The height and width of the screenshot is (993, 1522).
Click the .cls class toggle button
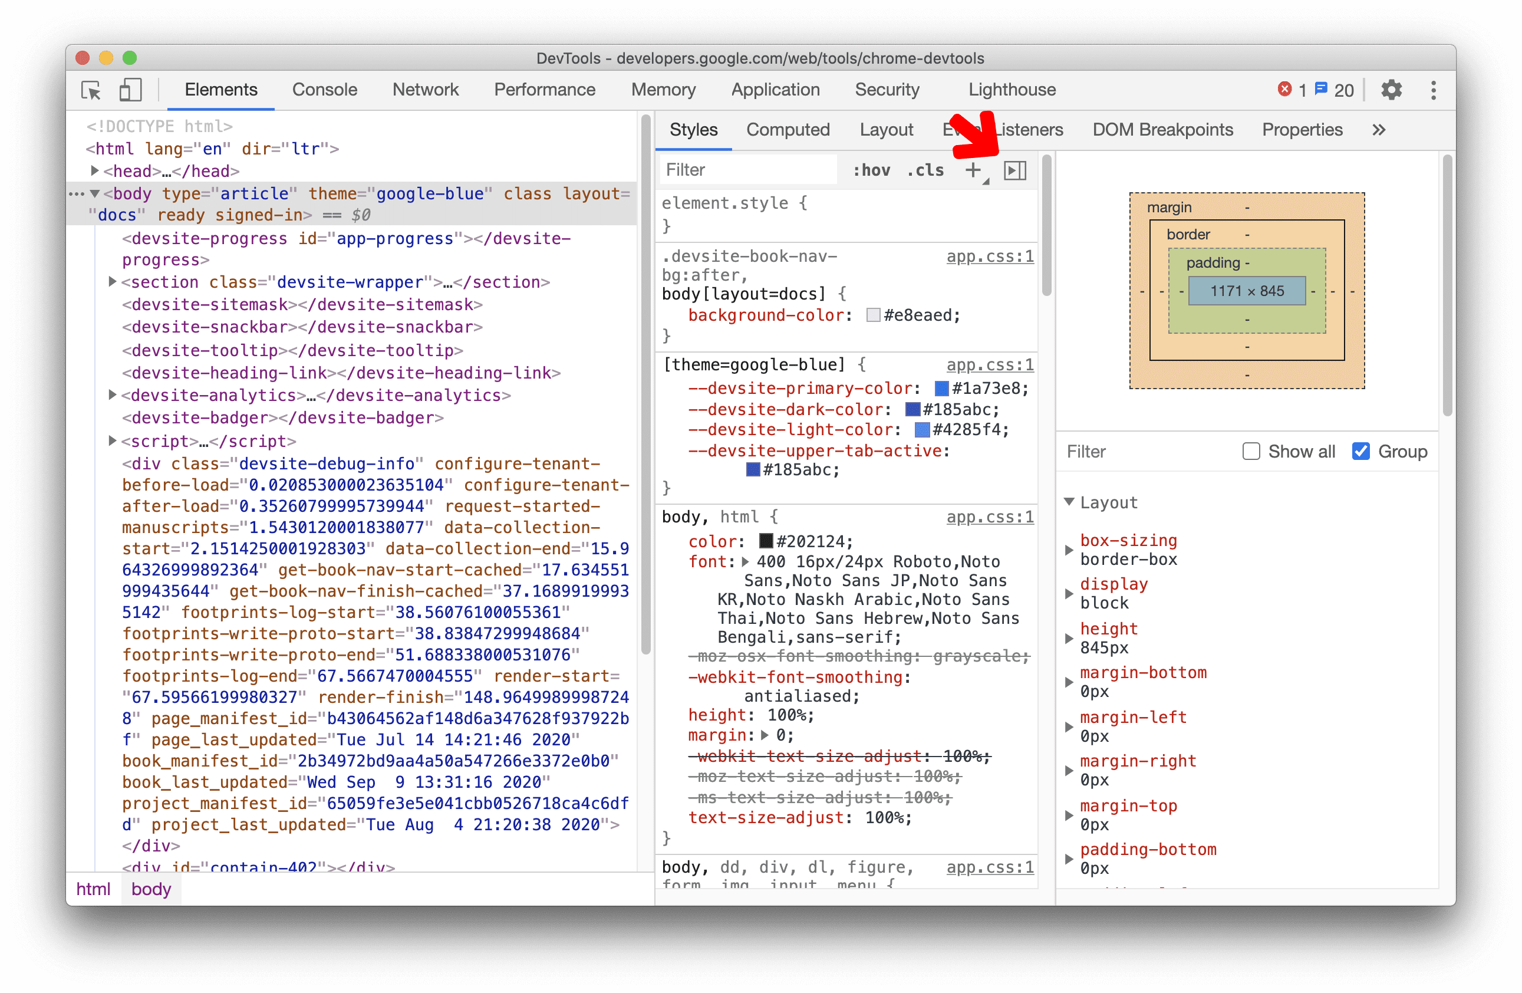[927, 169]
